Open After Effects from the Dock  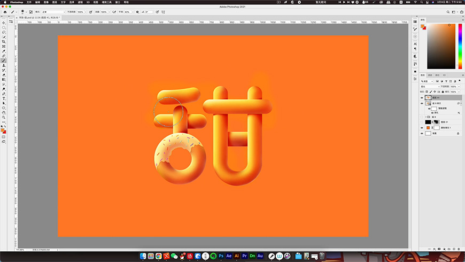tap(229, 256)
